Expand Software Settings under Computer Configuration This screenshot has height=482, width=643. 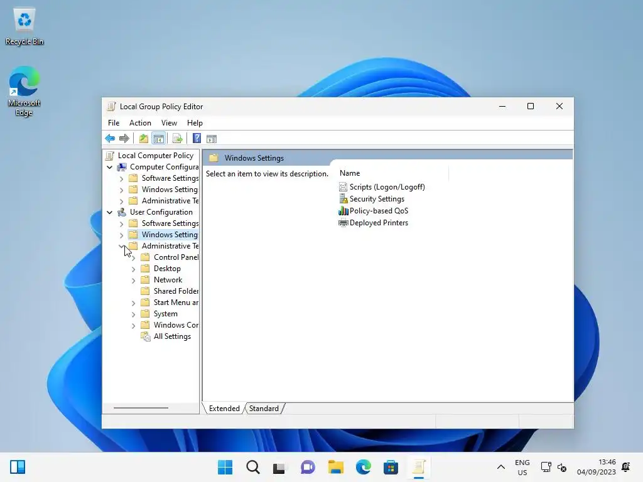coord(121,179)
